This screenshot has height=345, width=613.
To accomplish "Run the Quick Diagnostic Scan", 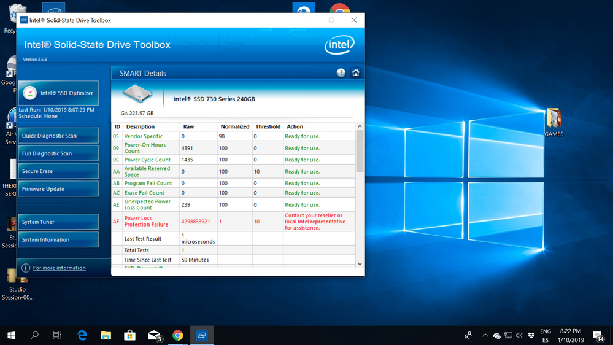I will pos(58,136).
